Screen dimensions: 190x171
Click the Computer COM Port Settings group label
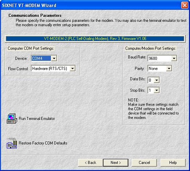(x=31, y=49)
